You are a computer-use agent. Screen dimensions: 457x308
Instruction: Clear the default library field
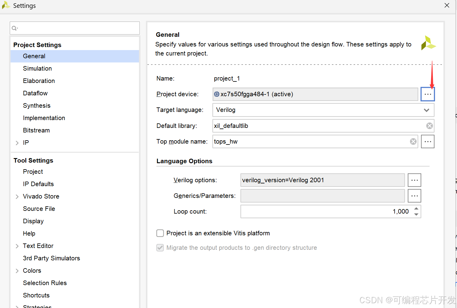[x=430, y=126]
